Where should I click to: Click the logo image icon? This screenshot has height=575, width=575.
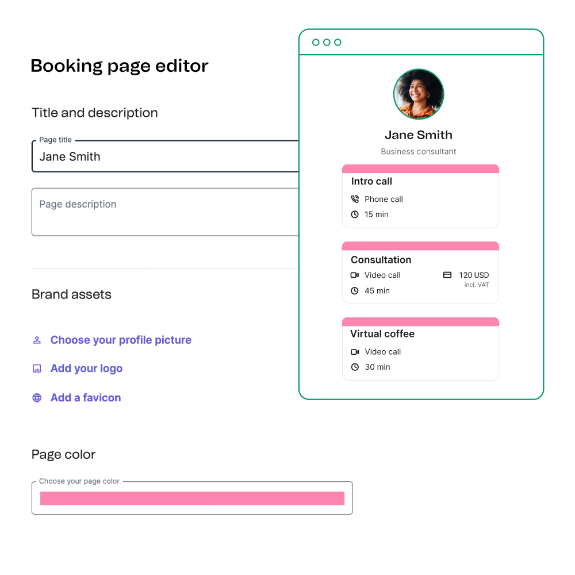point(37,369)
